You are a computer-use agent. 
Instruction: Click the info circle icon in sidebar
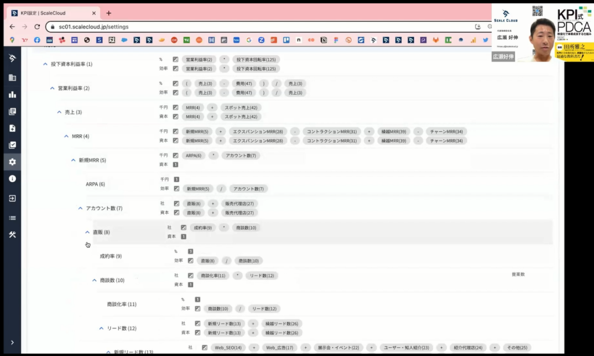(x=12, y=179)
